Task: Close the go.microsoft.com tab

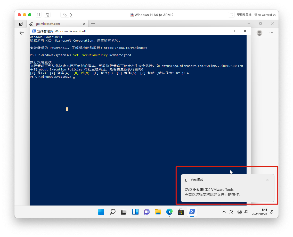Action: click(x=84, y=24)
